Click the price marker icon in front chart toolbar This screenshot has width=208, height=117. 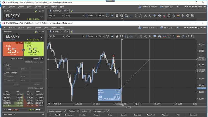[x=164, y=36]
